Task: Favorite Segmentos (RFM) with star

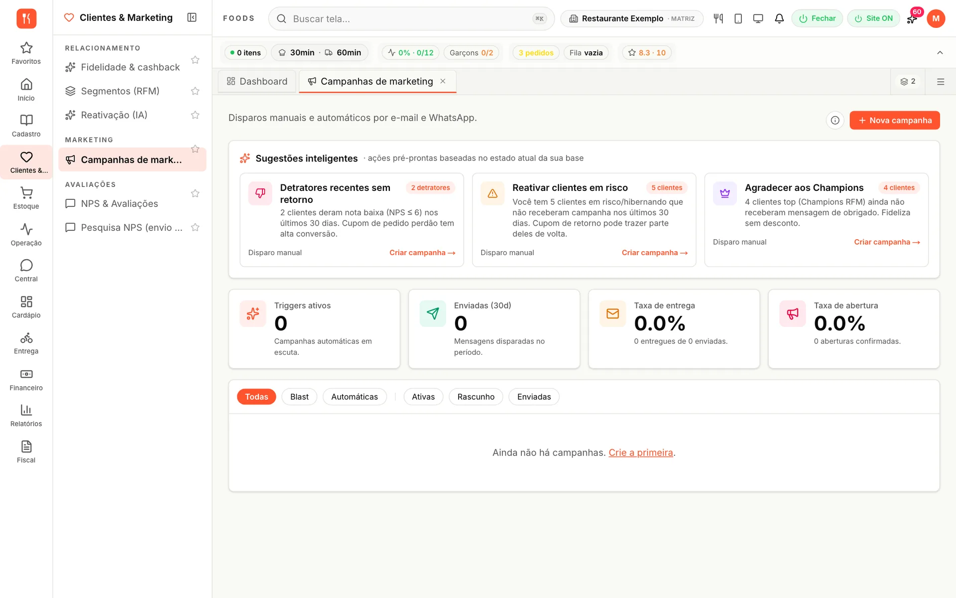Action: 195,91
